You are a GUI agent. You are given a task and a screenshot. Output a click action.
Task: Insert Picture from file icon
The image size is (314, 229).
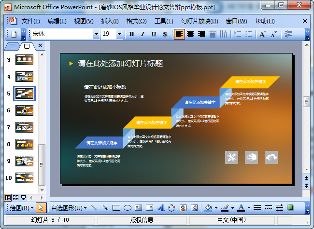pyautogui.click(x=194, y=208)
